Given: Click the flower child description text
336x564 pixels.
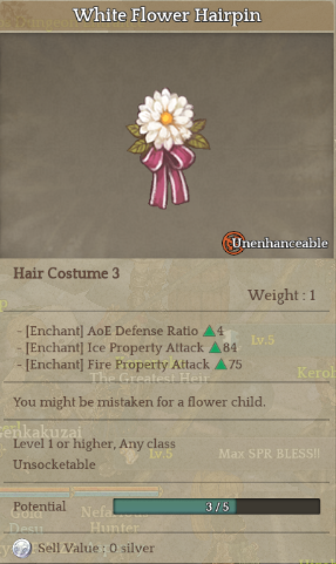Looking at the screenshot, I should click(140, 402).
